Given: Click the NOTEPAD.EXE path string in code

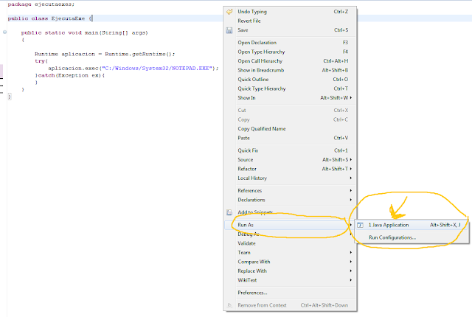Looking at the screenshot, I should point(157,69).
